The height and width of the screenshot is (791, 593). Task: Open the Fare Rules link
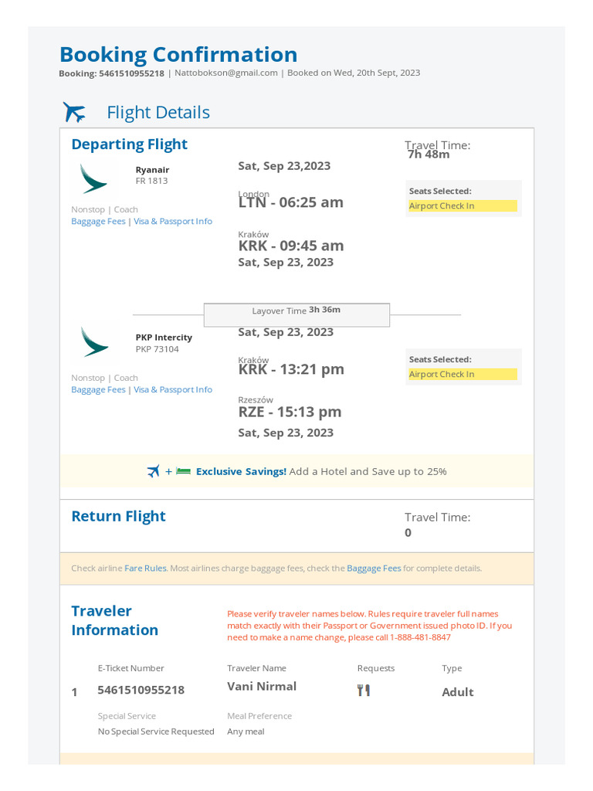pyautogui.click(x=145, y=569)
